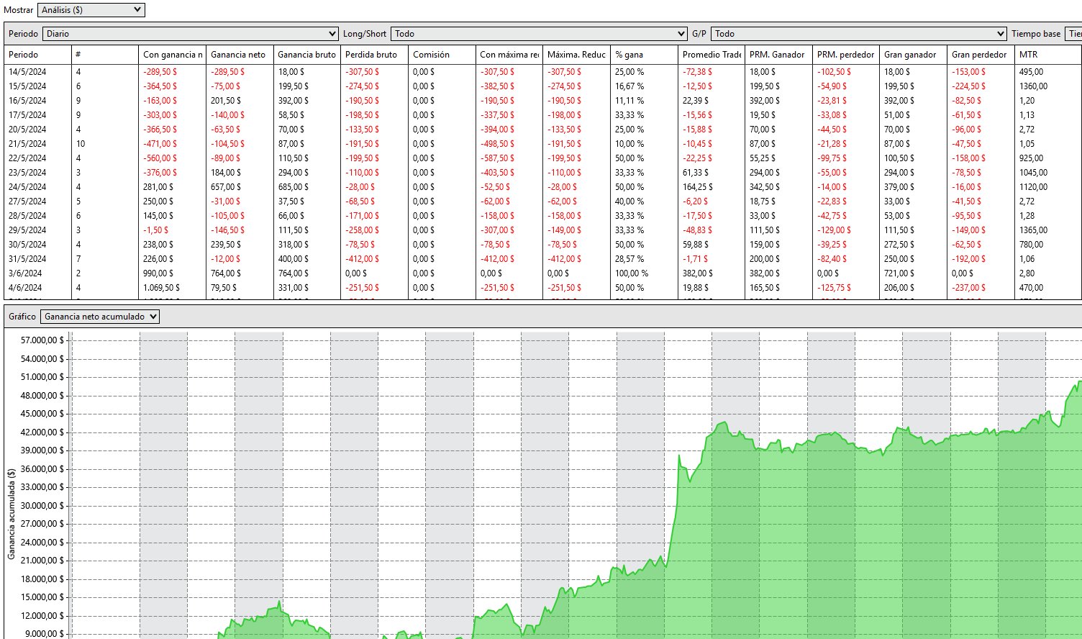Click the 164,25 $ Promedio Trade cell

click(x=712, y=187)
